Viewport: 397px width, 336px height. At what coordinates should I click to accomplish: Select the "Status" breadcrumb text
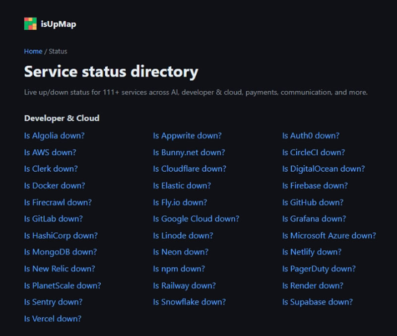point(58,51)
